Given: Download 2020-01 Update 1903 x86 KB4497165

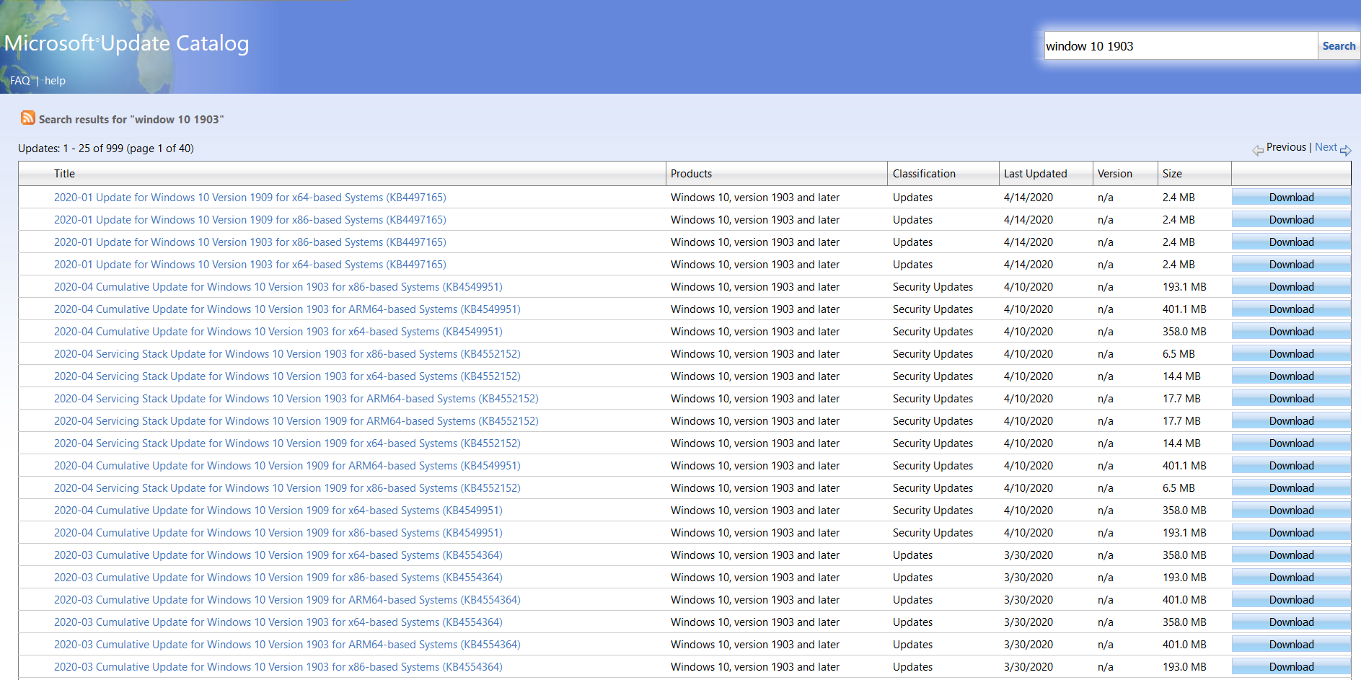Looking at the screenshot, I should pyautogui.click(x=1291, y=242).
